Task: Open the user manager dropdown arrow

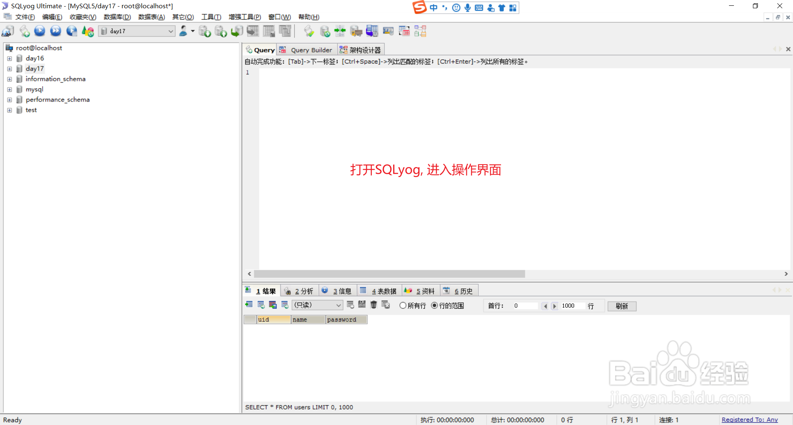Action: coord(193,31)
